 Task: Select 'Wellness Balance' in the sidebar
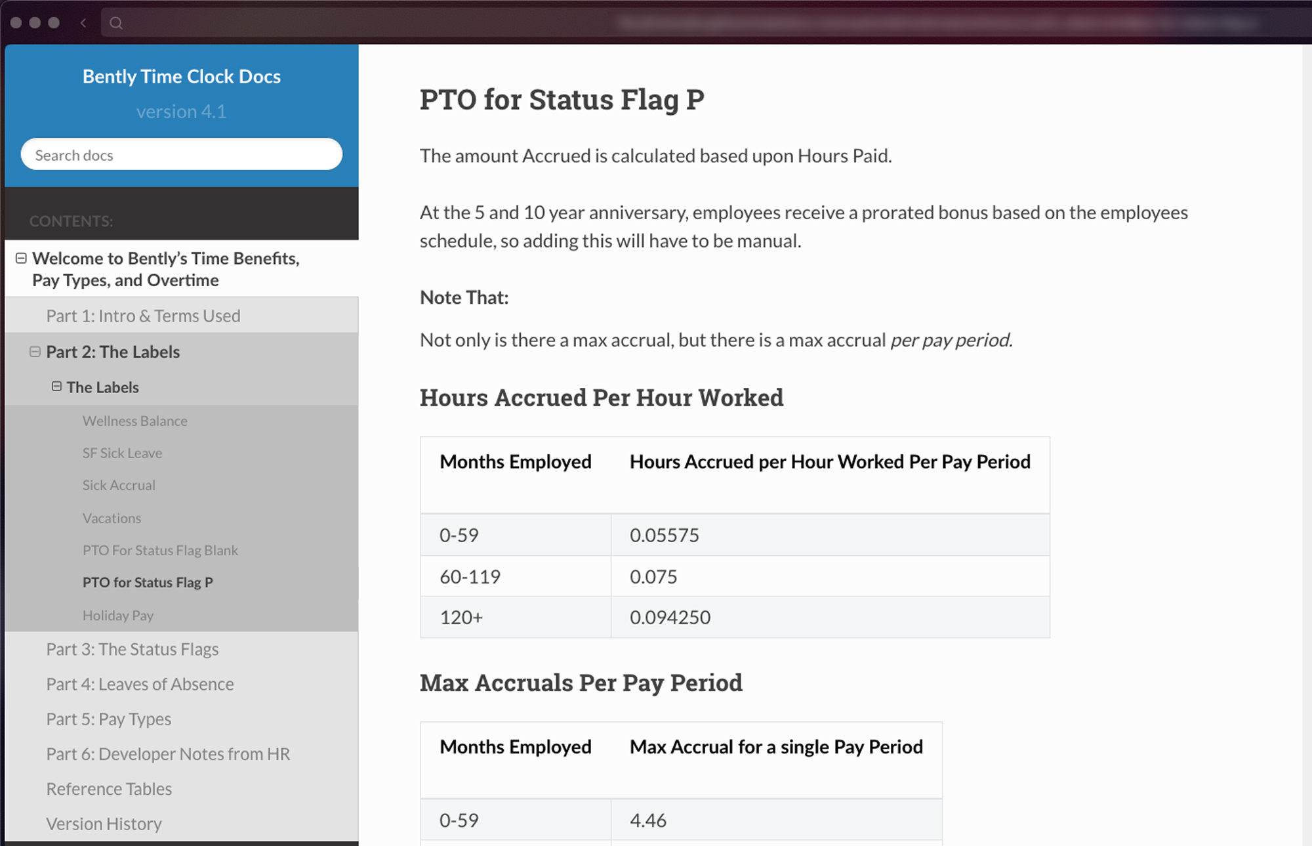coord(134,421)
